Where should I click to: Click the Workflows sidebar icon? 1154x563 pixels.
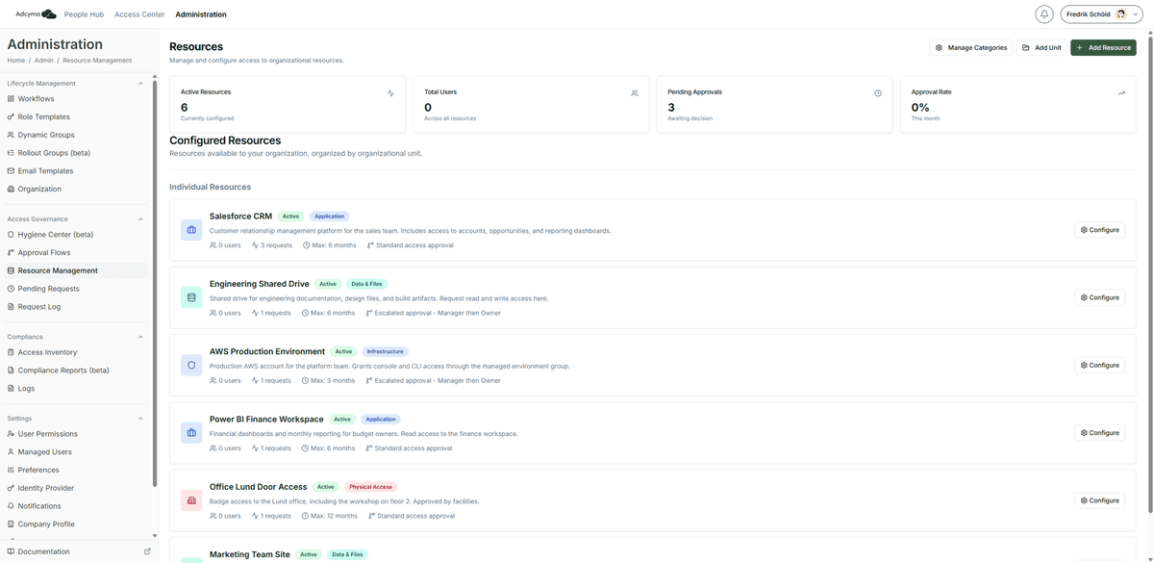pyautogui.click(x=11, y=99)
